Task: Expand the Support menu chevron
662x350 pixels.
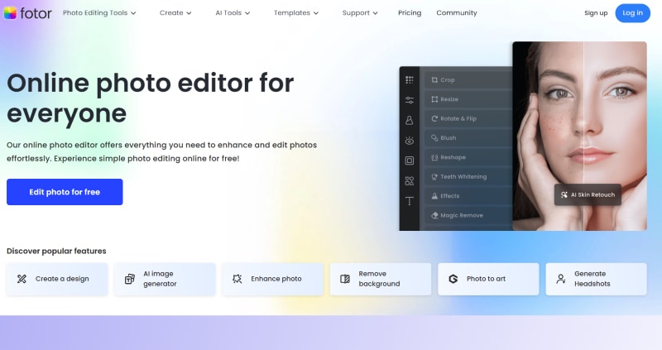Action: click(x=376, y=13)
